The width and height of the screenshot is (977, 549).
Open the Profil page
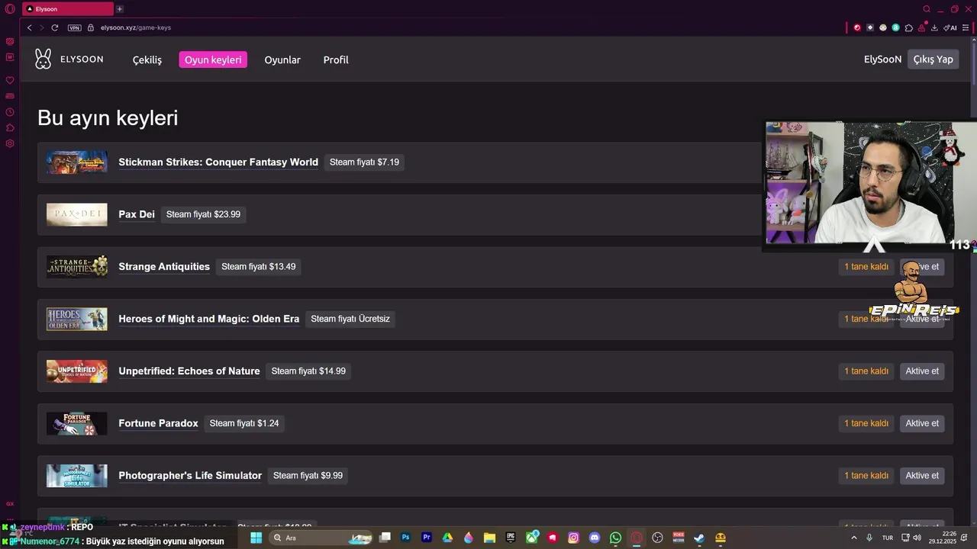point(336,59)
